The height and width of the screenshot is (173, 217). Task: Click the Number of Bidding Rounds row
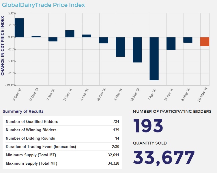pos(62,138)
